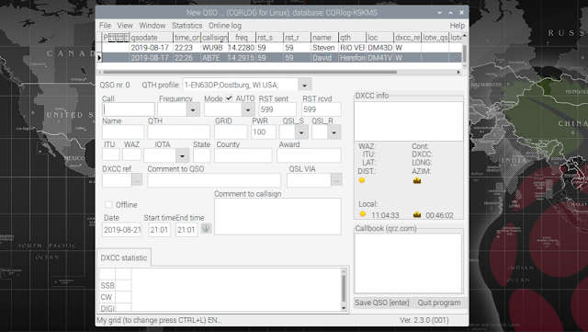Image resolution: width=588 pixels, height=332 pixels.
Task: Click the My grid status bar text
Action: [159, 320]
